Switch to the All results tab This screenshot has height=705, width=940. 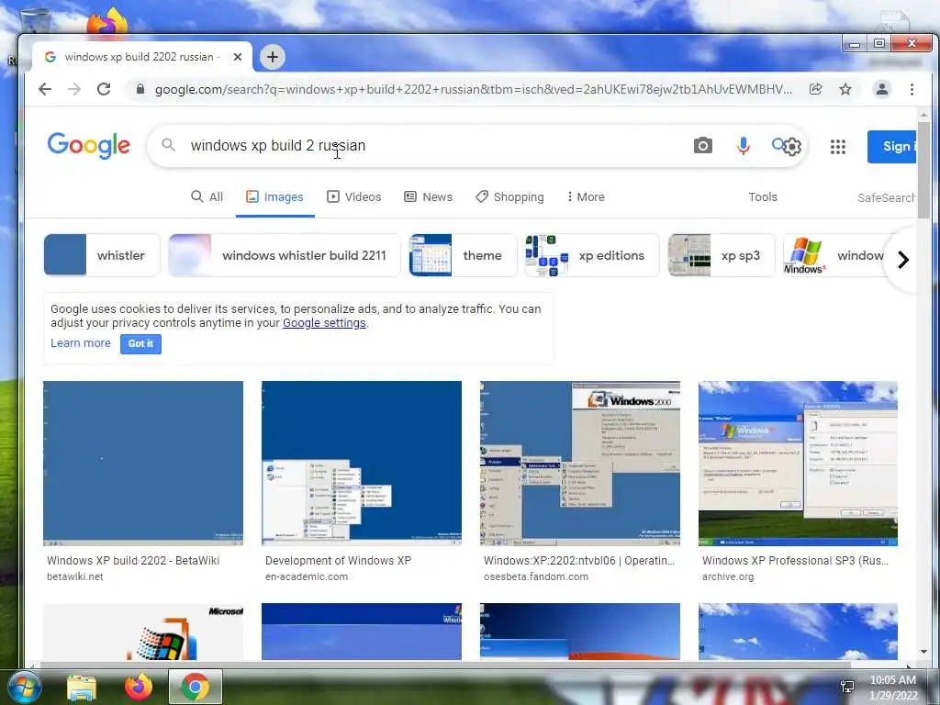207,196
